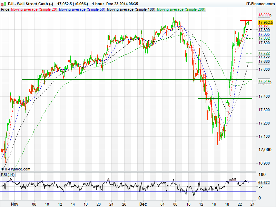The image size is (276, 207).
Task: Click the candlestick chart icon beside DJI title
Action: pyautogui.click(x=3, y=3)
